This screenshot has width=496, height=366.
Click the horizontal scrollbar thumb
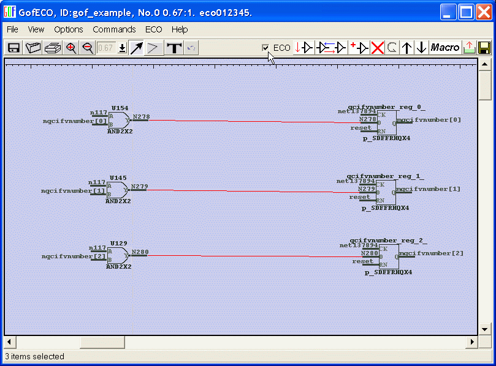tap(102, 342)
